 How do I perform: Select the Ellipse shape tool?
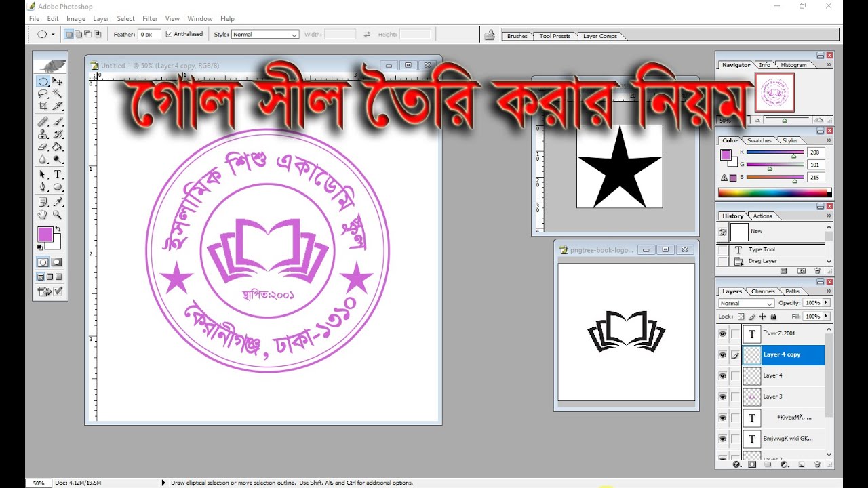[58, 187]
